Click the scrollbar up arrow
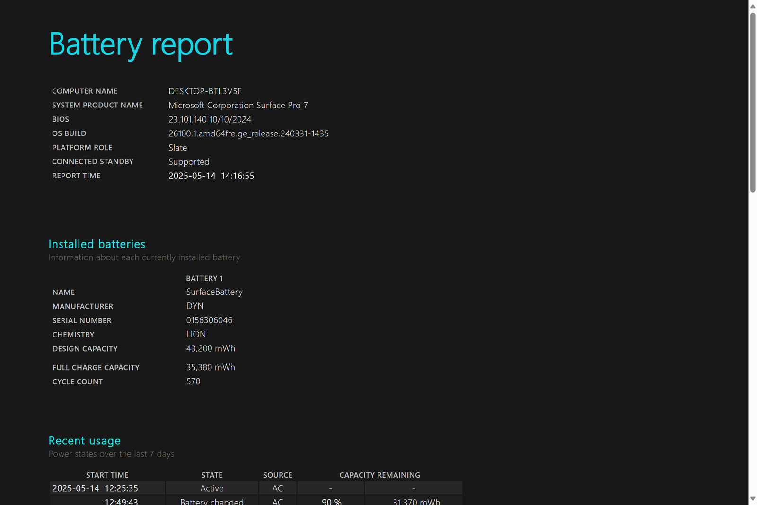This screenshot has height=505, width=757. (x=752, y=6)
